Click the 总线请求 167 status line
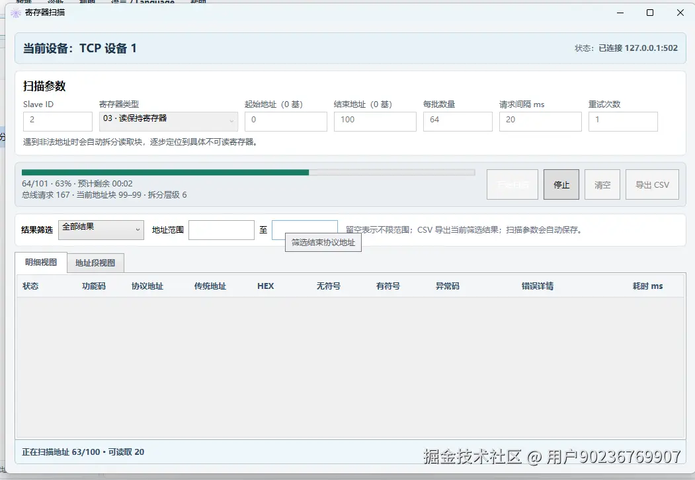The image size is (695, 480). tap(104, 194)
